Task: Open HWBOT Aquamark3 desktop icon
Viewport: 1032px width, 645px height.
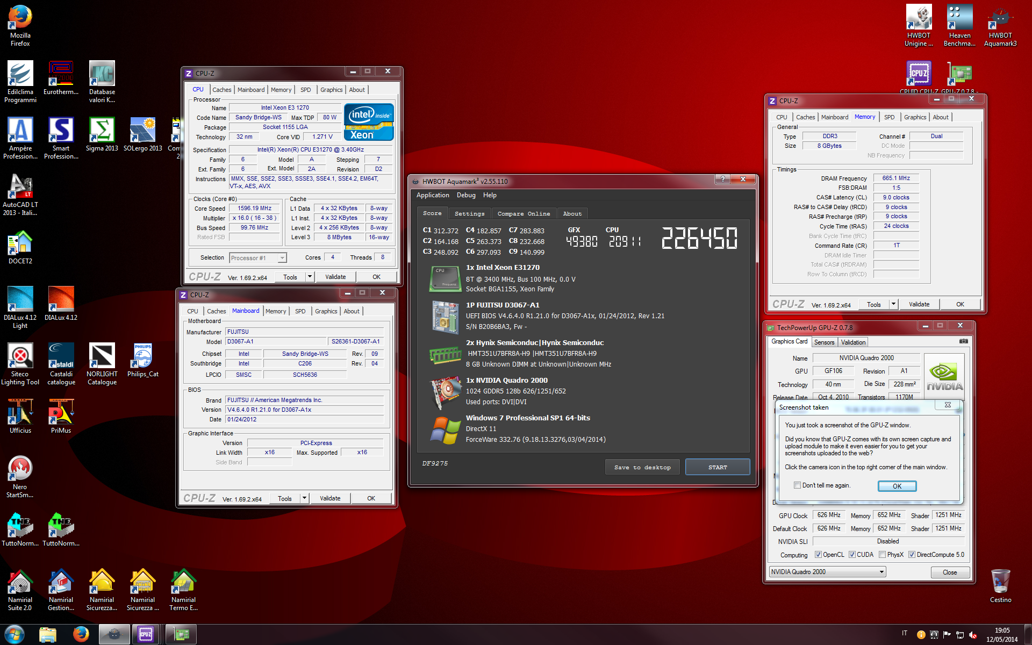Action: 1000,25
